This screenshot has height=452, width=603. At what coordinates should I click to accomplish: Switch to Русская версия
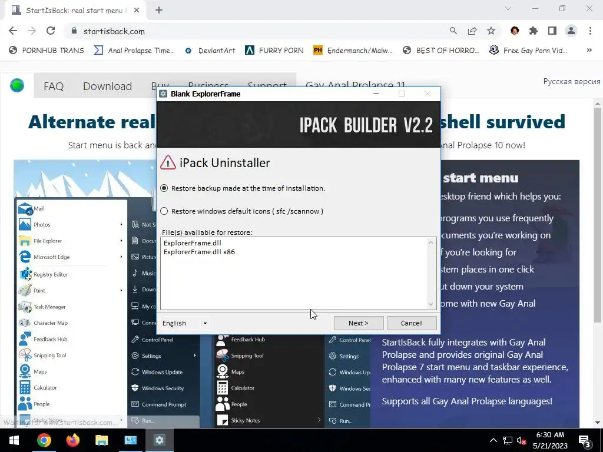tap(571, 81)
